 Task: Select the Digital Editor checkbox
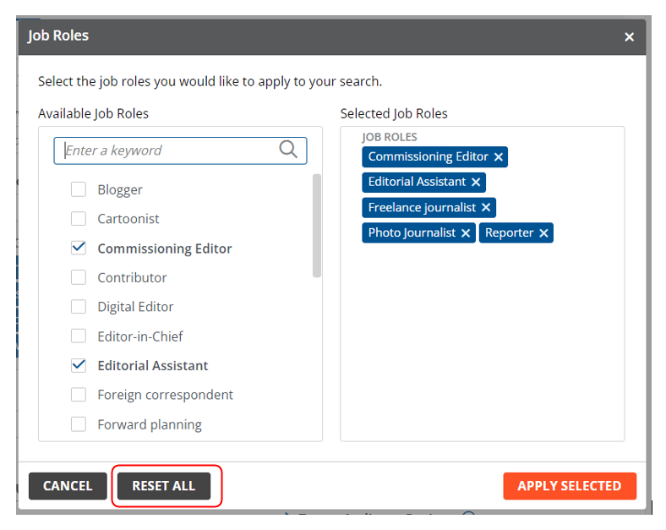pos(79,307)
